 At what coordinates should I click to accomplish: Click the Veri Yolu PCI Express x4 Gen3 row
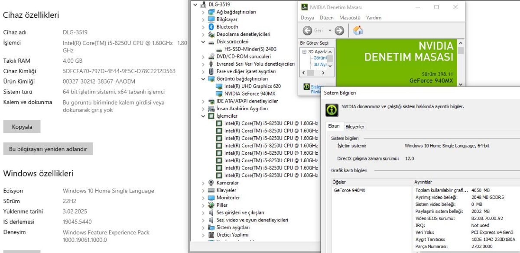(467, 232)
